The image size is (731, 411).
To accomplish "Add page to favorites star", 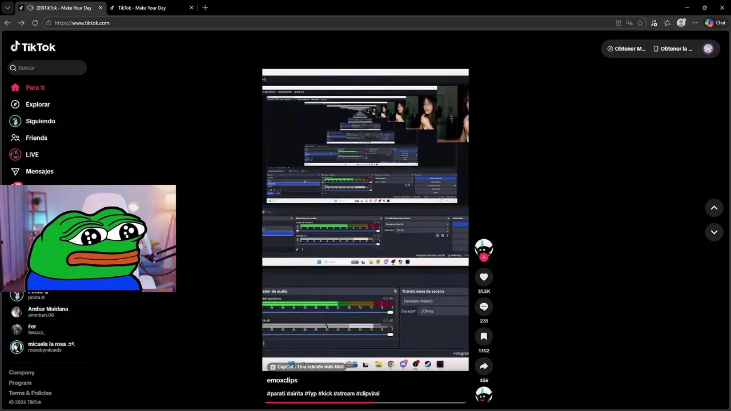I will (x=640, y=23).
